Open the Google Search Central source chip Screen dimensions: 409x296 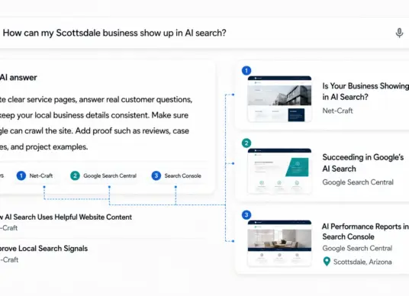click(104, 175)
